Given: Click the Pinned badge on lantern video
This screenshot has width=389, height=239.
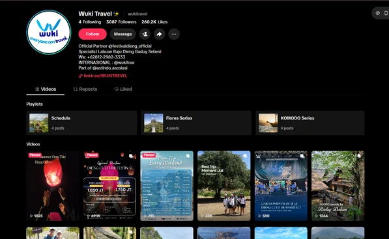Looking at the screenshot, I should 35,155.
